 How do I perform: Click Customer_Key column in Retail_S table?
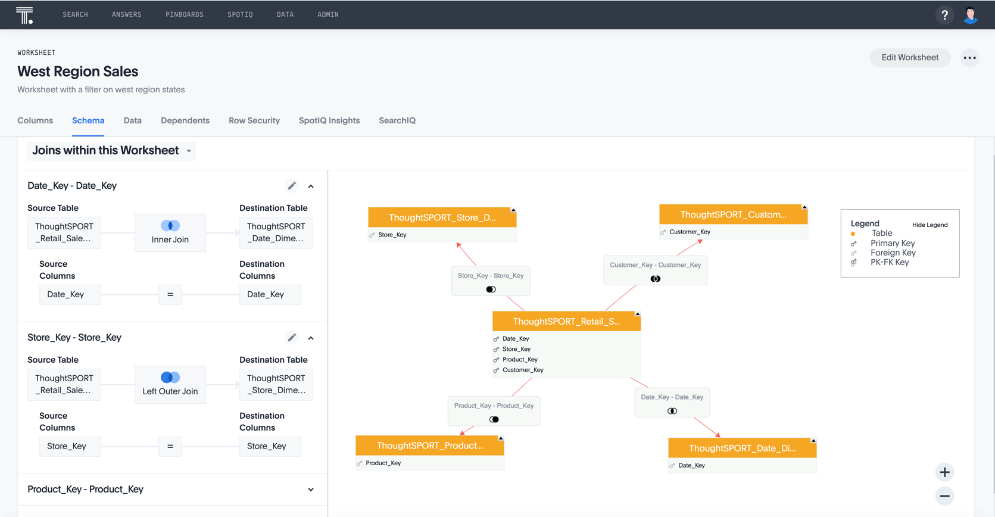coord(523,370)
